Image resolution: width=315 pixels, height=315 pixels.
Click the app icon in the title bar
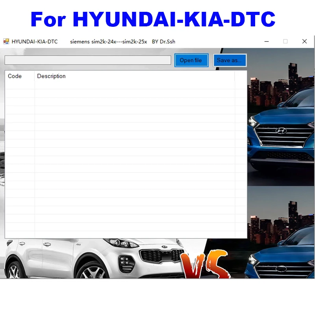point(6,41)
